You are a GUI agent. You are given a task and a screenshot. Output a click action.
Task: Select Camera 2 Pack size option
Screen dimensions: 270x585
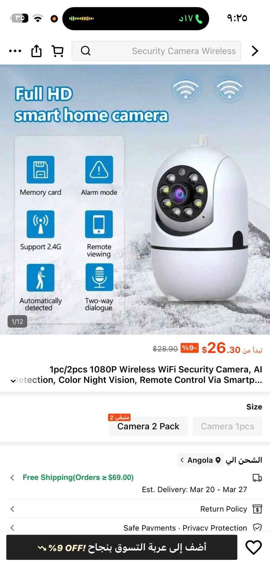148,426
